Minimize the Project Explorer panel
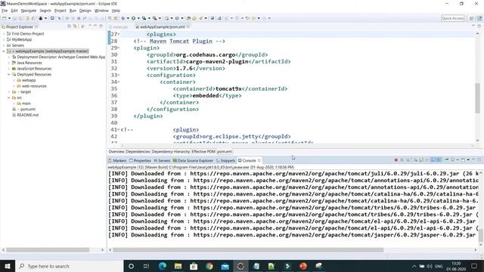The height and width of the screenshot is (272, 484). click(x=95, y=26)
